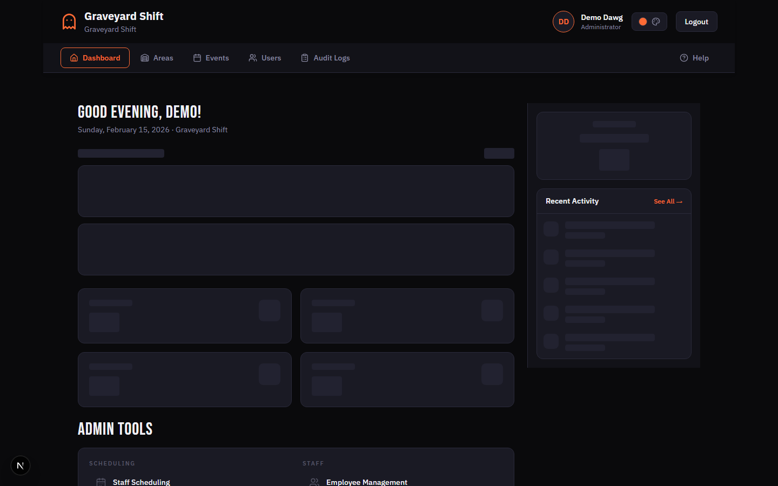Screen dimensions: 778x486
Task: Click the Users people icon
Action: point(252,58)
